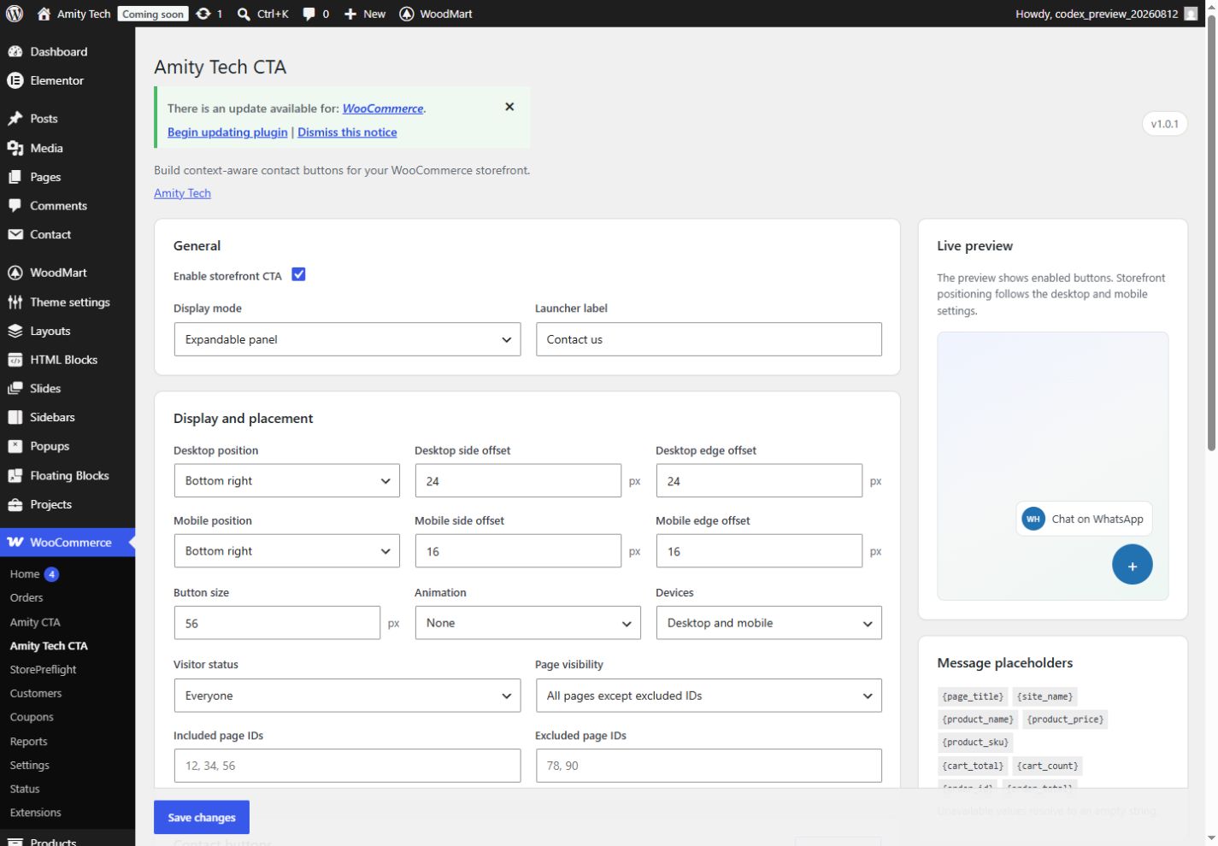Click the WoodMart logo in admin bar
The width and height of the screenshot is (1218, 846).
point(407,14)
